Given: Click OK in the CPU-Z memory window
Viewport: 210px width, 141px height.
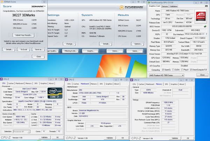Looking at the screenshot, I should (188, 138).
